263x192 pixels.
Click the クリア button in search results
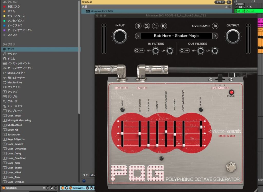(x=220, y=2)
